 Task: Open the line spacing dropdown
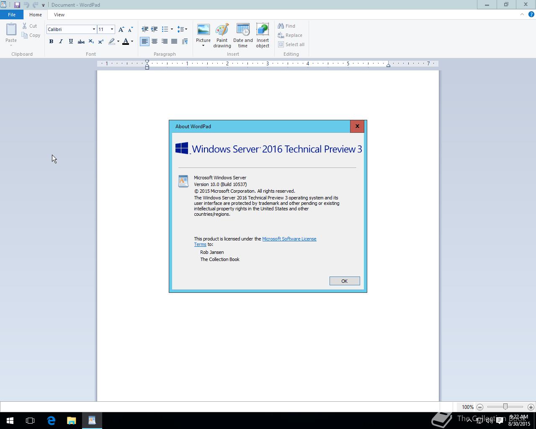182,29
